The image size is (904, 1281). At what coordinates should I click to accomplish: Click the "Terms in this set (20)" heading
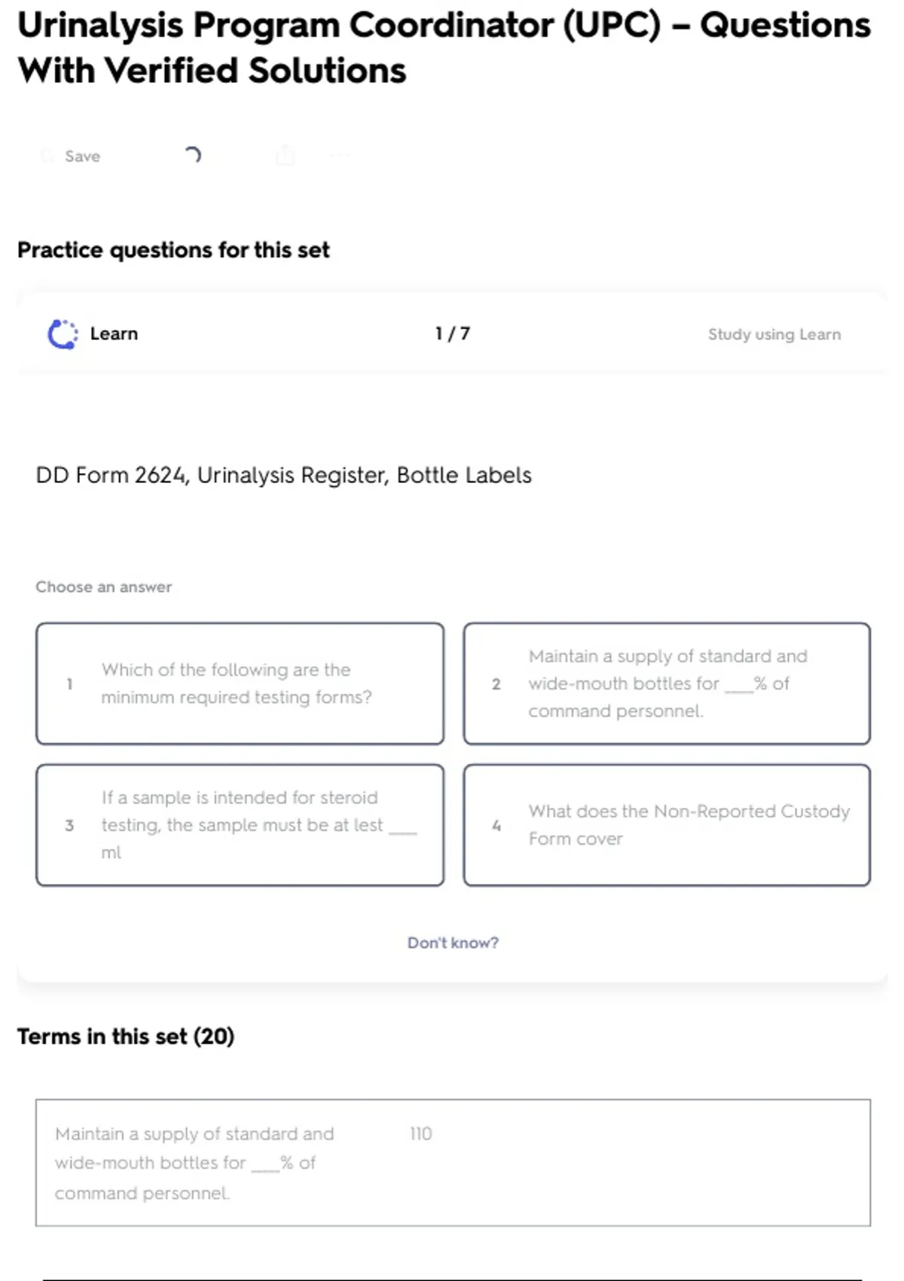click(x=126, y=1037)
